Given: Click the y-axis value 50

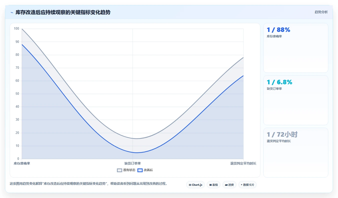Looking at the screenshot, I should click(17, 94).
